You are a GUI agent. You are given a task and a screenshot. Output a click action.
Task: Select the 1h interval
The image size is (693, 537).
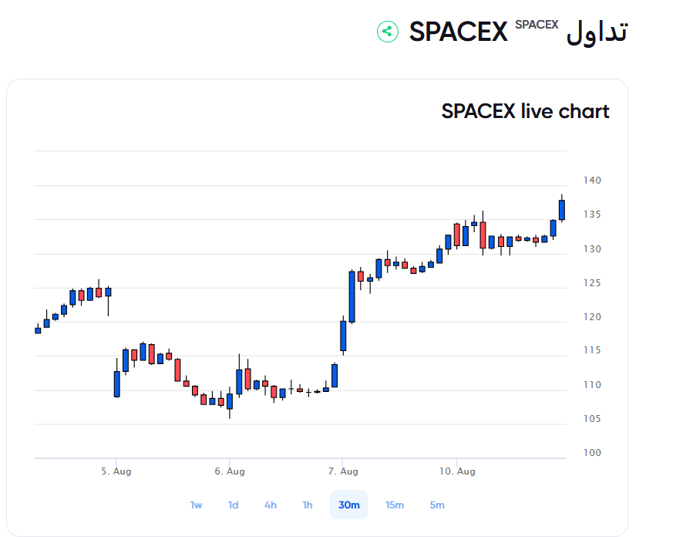click(x=308, y=505)
